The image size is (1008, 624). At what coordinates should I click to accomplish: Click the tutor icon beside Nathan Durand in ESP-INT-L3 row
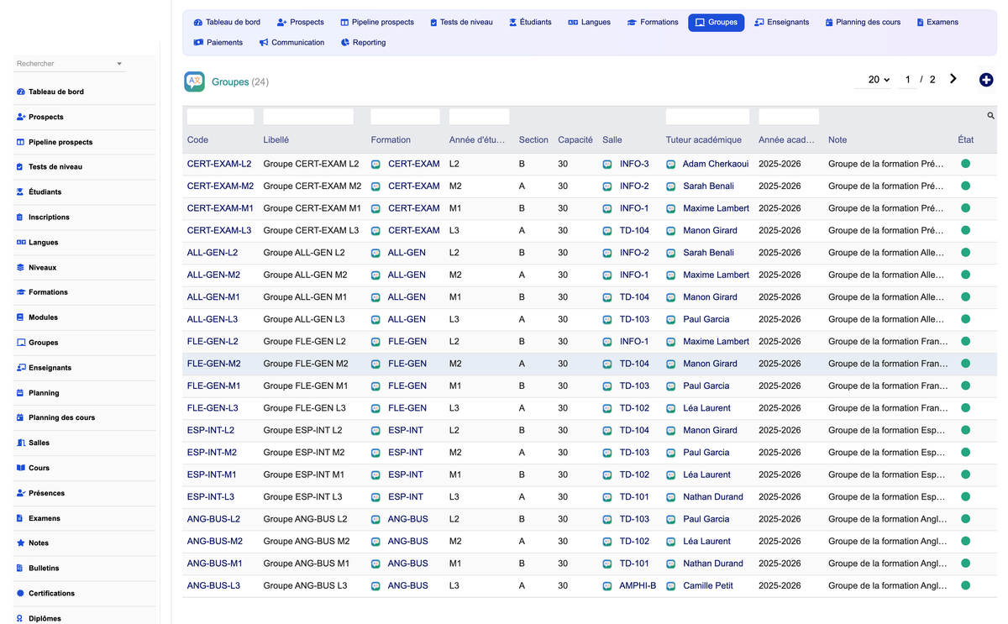[x=670, y=497]
